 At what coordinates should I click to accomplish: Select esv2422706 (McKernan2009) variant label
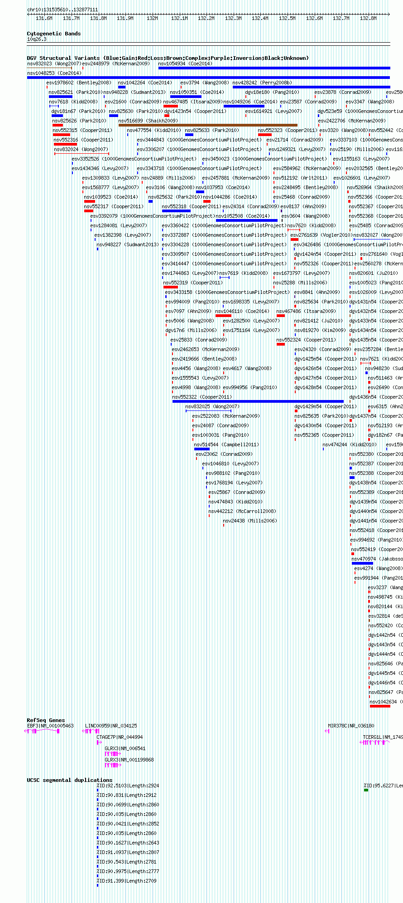pyautogui.click(x=352, y=121)
